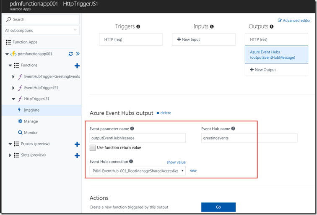317x215 pixels.
Task: Click info icon next to Triggers heading
Action: point(138,26)
